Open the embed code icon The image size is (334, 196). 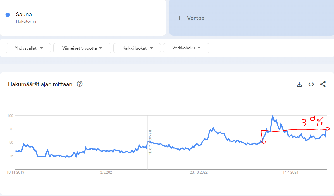point(311,84)
